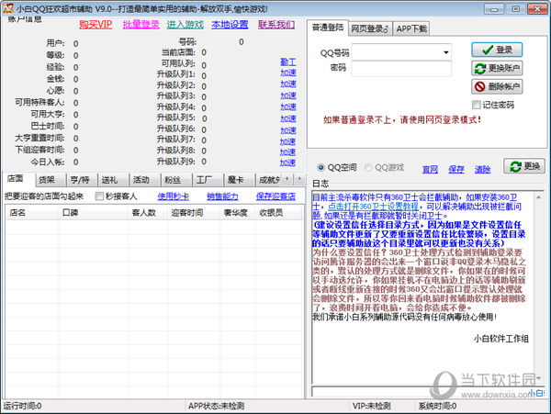Viewport: 551px width, 414px height.
Task: Click the 删除帐户 delete account button
Action: (497, 86)
